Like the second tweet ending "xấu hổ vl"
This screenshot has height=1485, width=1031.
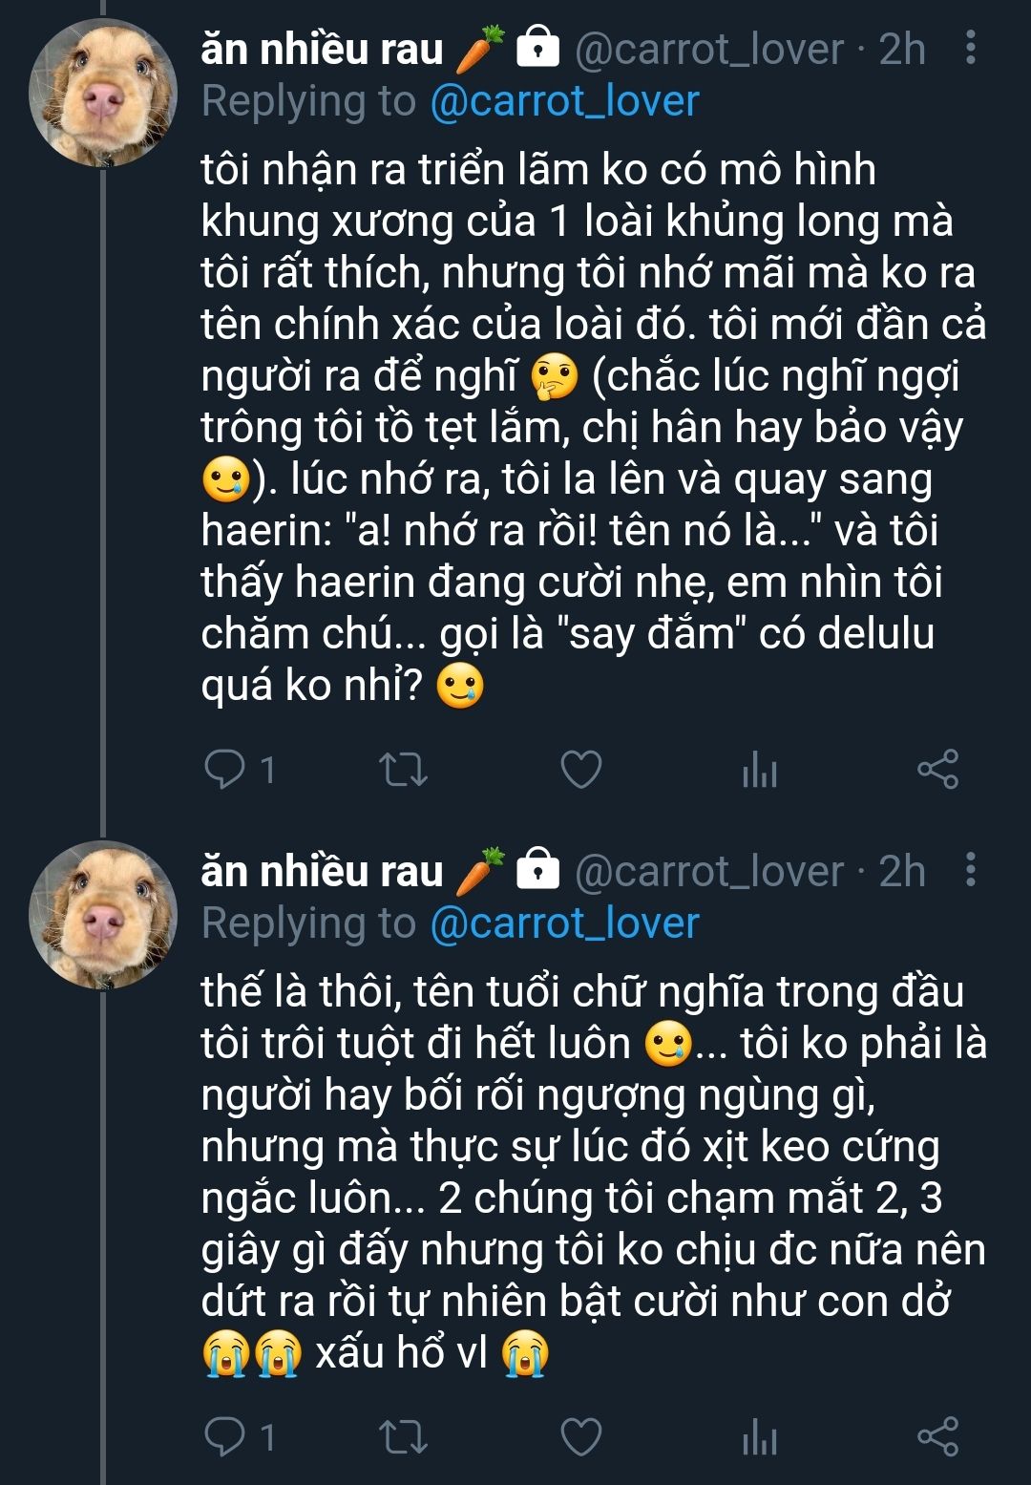[x=580, y=1436]
